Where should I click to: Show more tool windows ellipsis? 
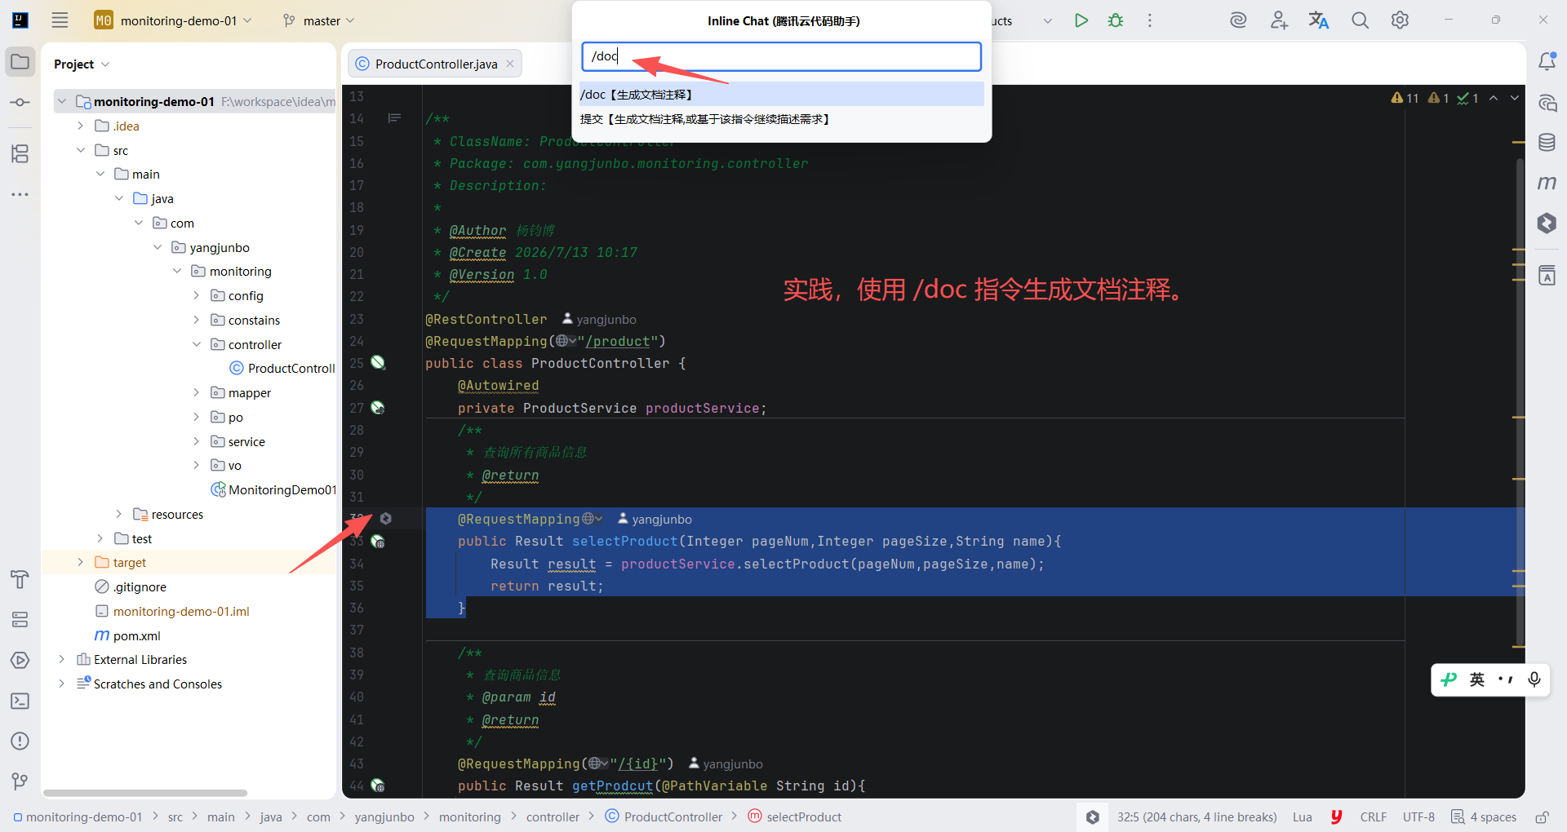[x=20, y=195]
